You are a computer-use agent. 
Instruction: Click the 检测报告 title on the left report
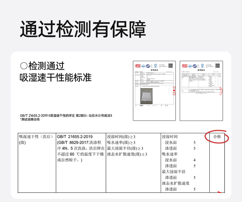[x=154, y=70]
